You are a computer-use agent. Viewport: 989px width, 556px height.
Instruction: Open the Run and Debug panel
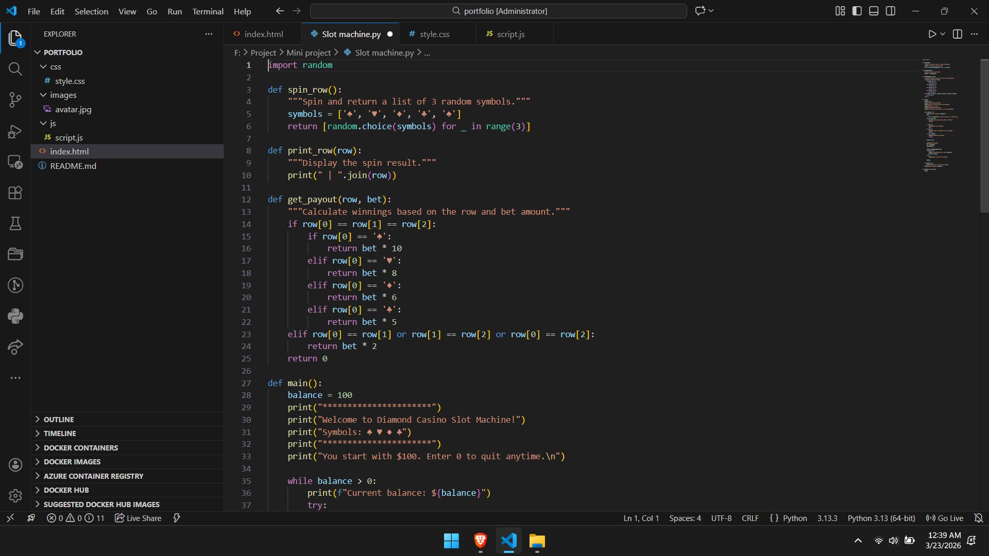15,131
